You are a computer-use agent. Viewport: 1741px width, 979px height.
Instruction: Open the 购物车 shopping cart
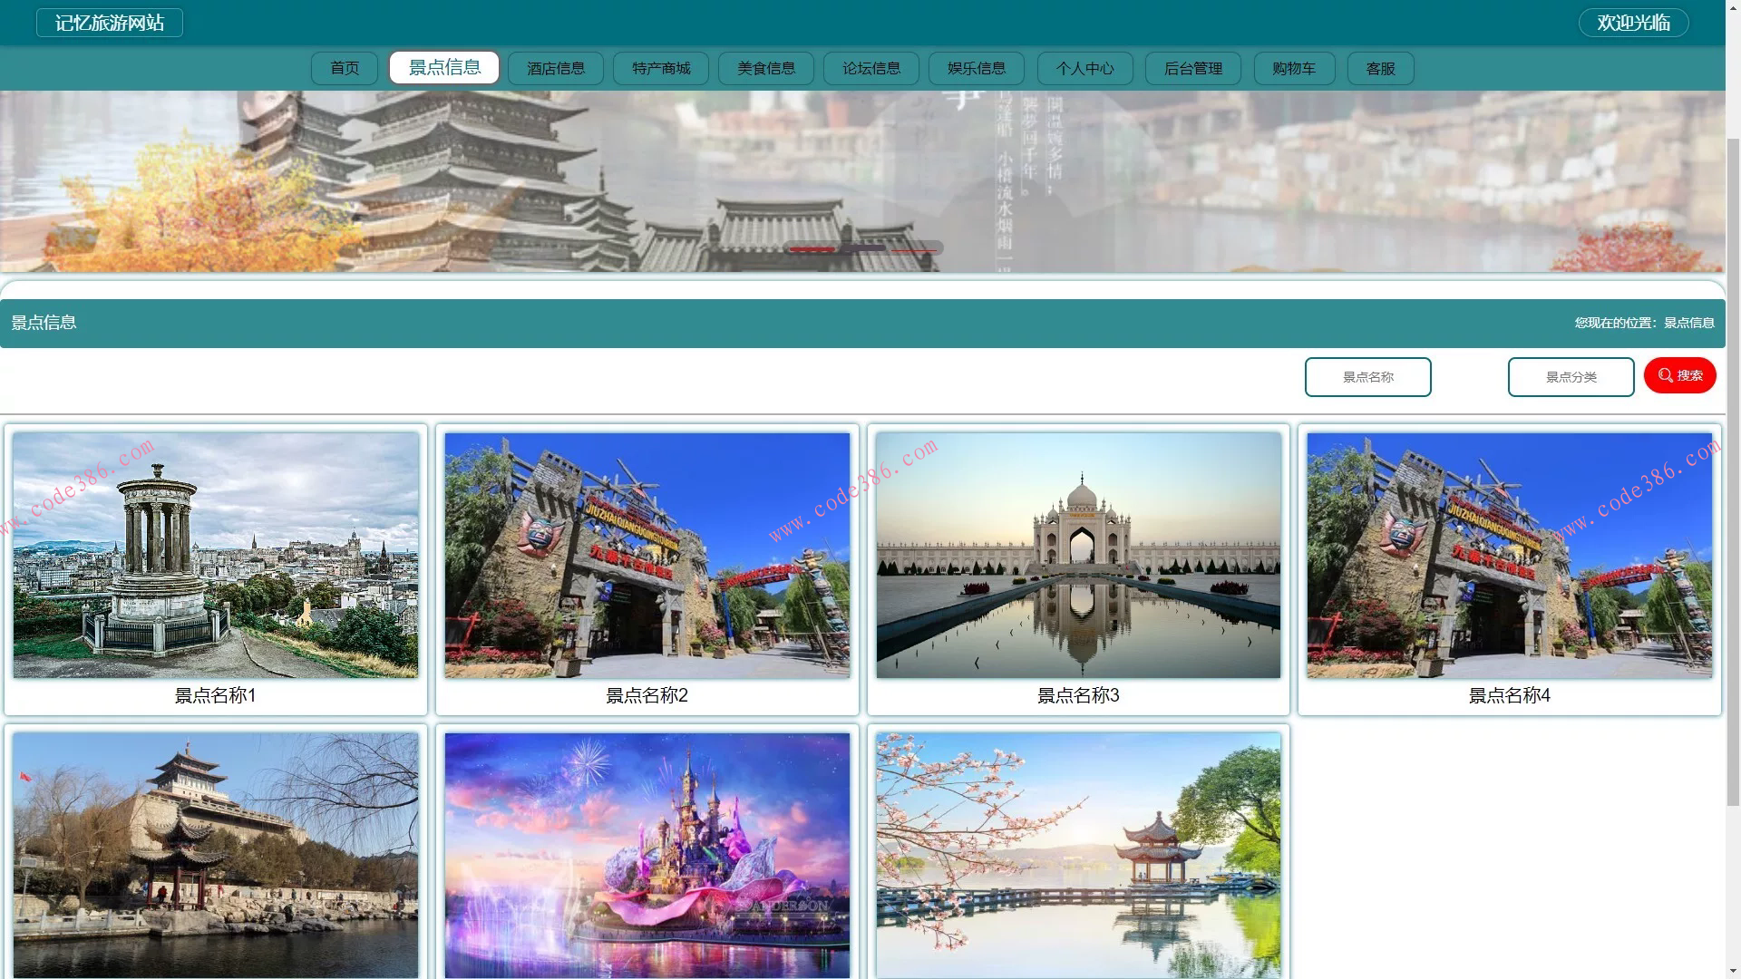[1294, 69]
